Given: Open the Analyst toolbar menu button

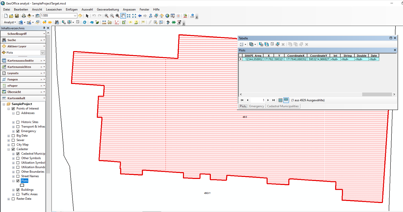Looking at the screenshot, I should tap(10, 22).
